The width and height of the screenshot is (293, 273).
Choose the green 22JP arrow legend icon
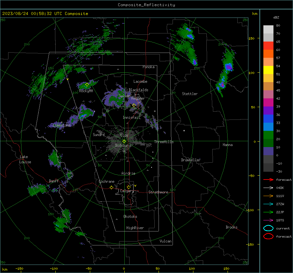(x=268, y=212)
